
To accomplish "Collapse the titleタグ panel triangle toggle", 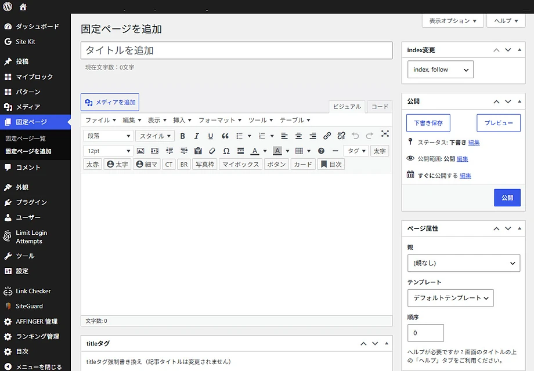I will 387,343.
